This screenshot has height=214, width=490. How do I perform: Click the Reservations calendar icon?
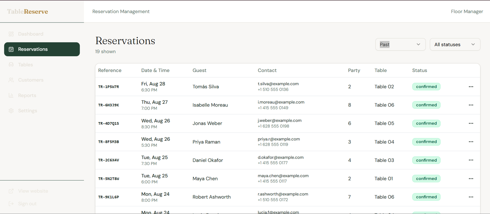pos(11,49)
